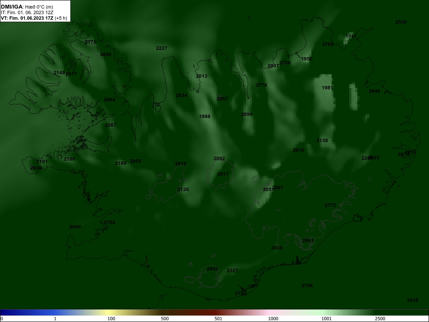The width and height of the screenshot is (429, 322).
Task: Select the 2149 map value
Action: tap(59, 73)
